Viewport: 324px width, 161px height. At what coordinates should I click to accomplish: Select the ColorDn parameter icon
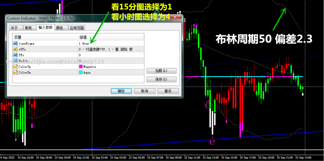[15, 73]
